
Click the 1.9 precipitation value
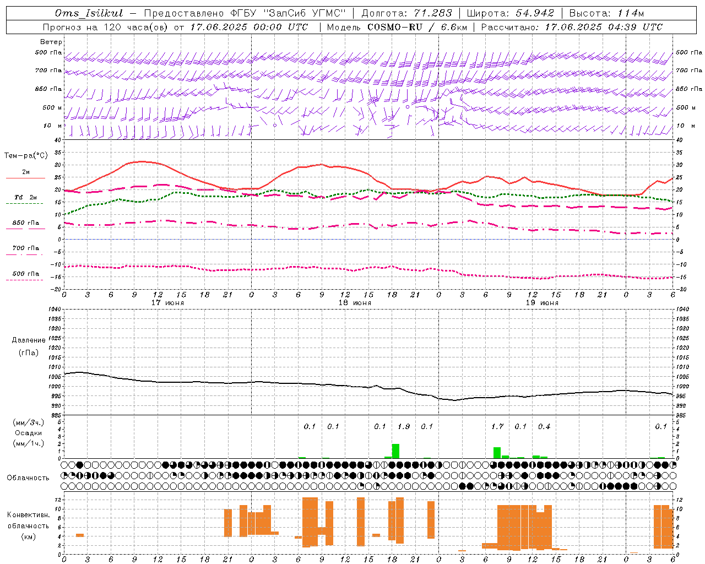404,426
